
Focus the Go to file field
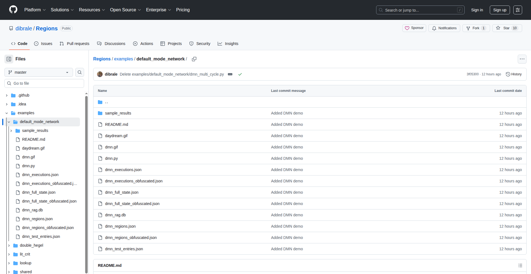[x=44, y=83]
